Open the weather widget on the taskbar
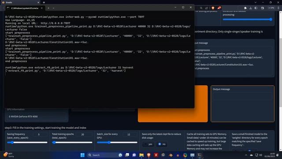Image resolution: width=282 pixels, height=159 pixels. click(x=9, y=155)
